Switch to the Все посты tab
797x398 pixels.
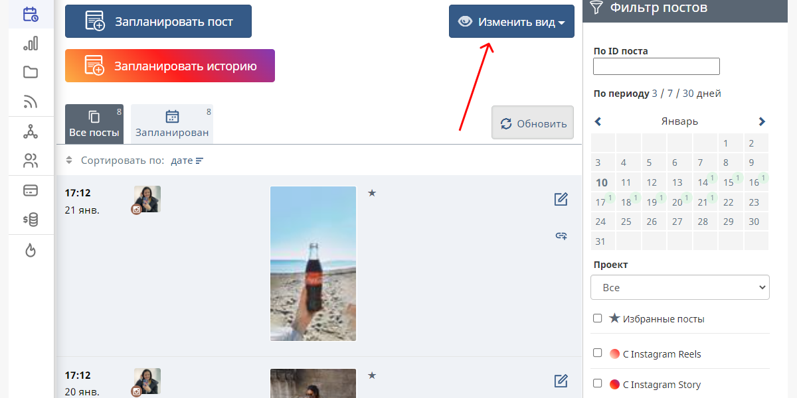click(x=94, y=124)
